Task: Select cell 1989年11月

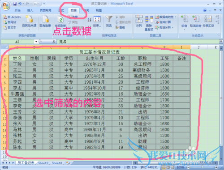Action: click(x=95, y=129)
